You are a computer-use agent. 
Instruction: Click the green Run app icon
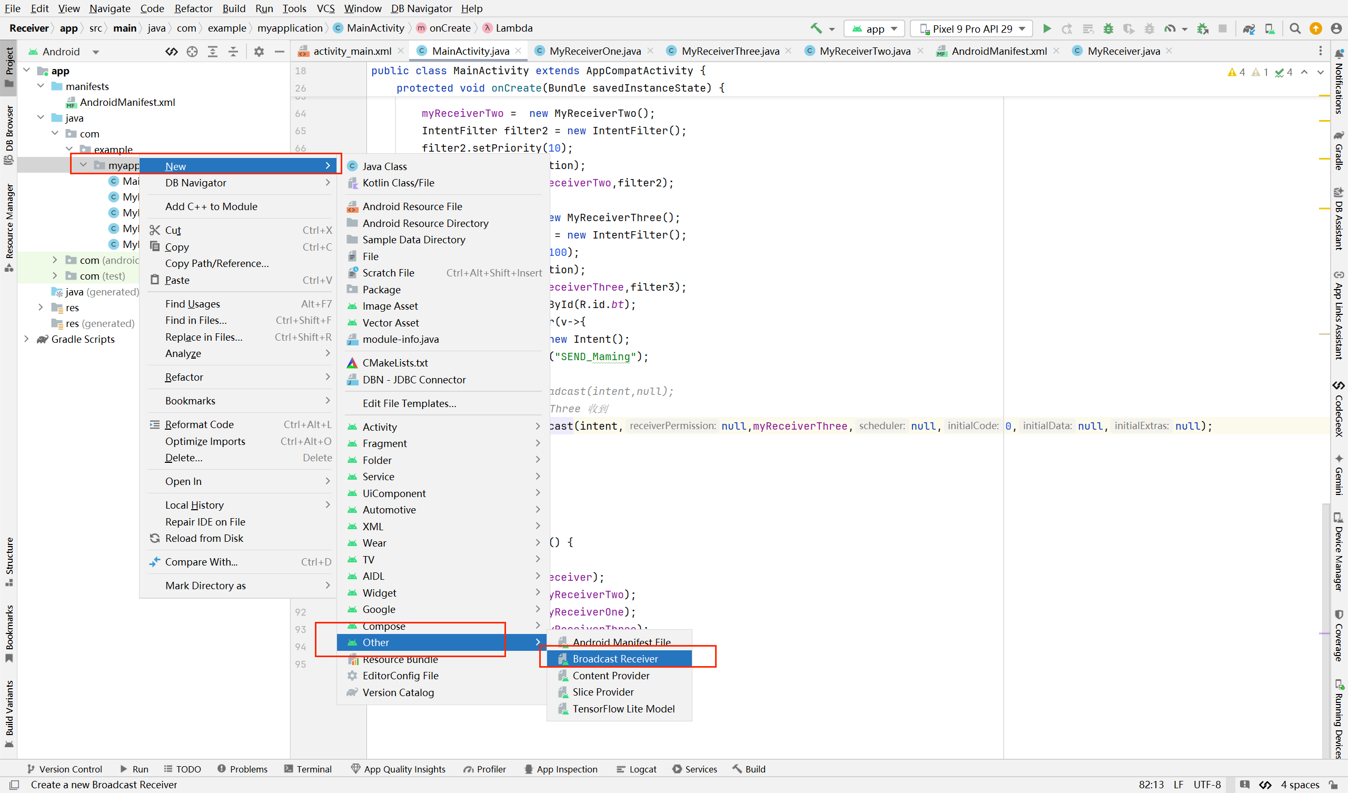pos(1047,28)
